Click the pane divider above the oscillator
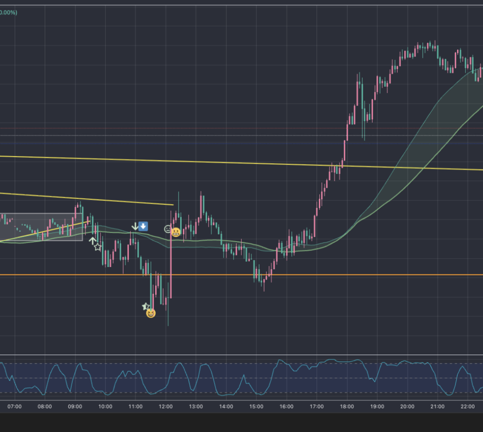Image resolution: width=483 pixels, height=432 pixels. click(241, 355)
